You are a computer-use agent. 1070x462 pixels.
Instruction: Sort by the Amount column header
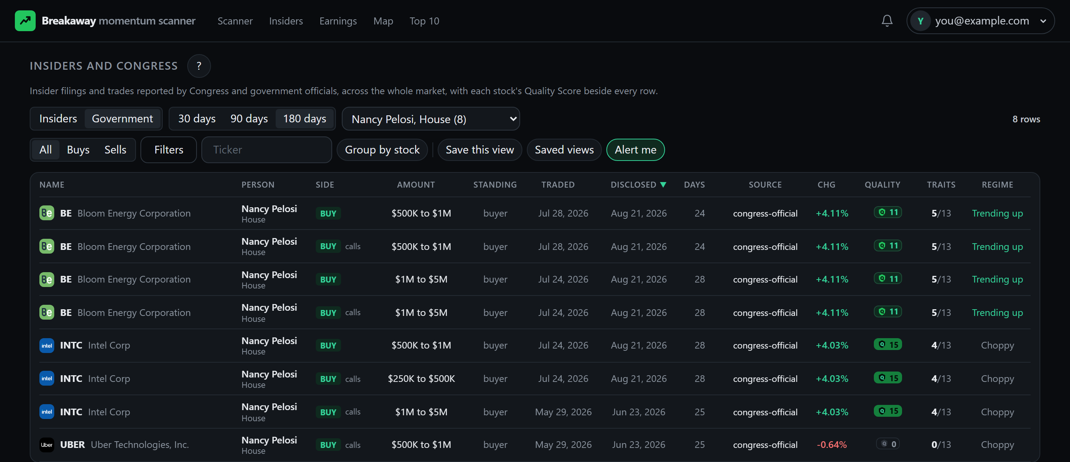coord(416,185)
